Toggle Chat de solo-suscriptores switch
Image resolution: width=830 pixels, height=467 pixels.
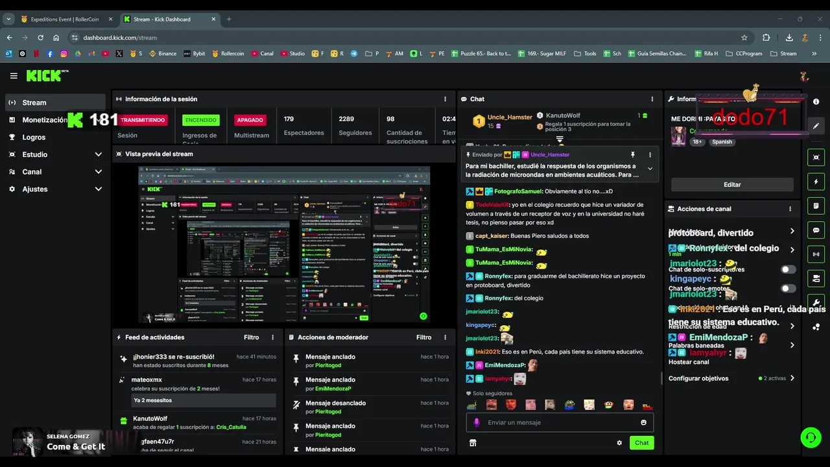(x=788, y=269)
